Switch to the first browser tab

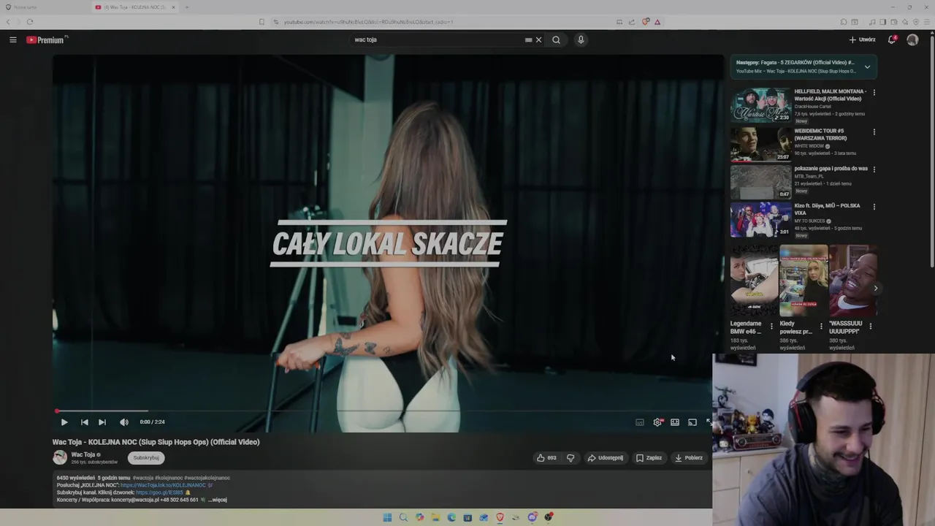(x=44, y=7)
